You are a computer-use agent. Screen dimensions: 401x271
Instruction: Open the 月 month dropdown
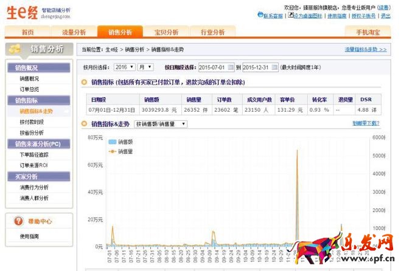click(x=145, y=67)
